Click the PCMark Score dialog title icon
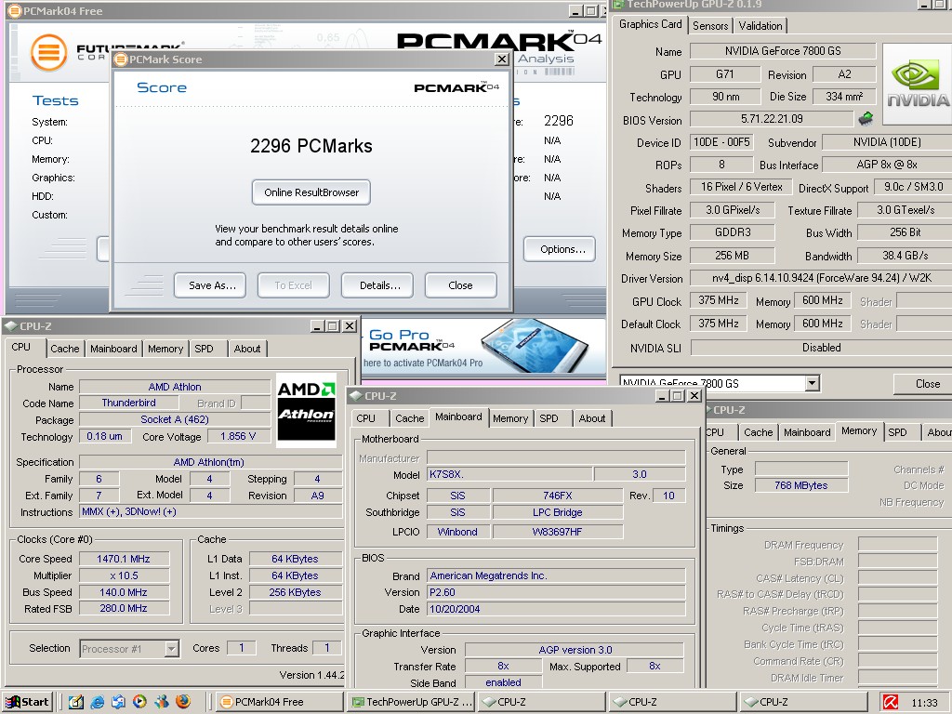Viewport: 952px width, 714px height. (121, 59)
